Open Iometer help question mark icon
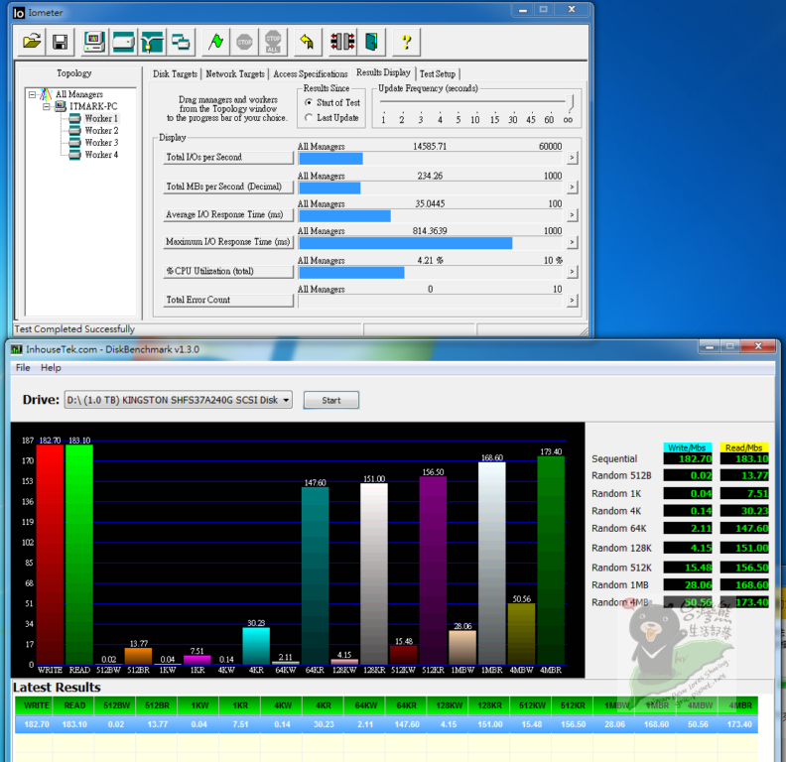The image size is (786, 762). point(407,42)
